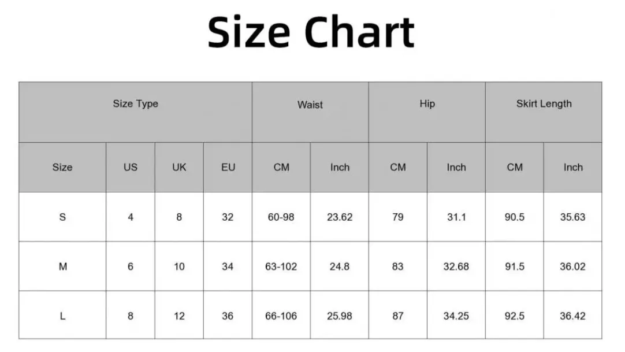Viewport: 625px width, 352px height.
Task: Click the Waist column header
Action: (310, 112)
